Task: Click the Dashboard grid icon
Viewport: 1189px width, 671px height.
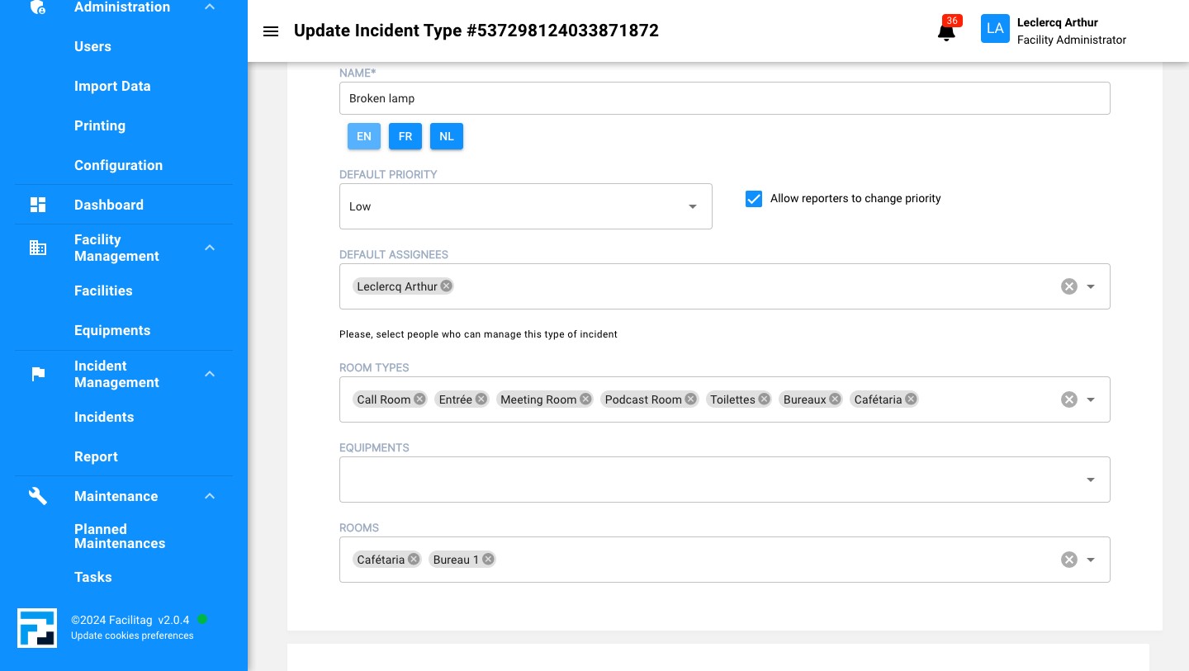Action: tap(38, 205)
